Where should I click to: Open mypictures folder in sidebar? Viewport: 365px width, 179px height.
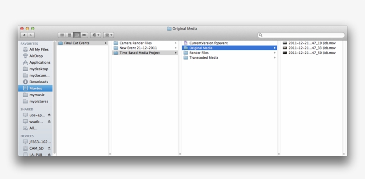35,101
